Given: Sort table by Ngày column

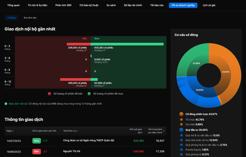Looking at the screenshot, I should (x=10, y=131).
